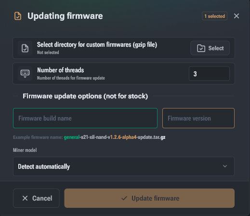Viewport: 250px width, 216px height.
Task: Click the keyboard icon next to Number of threads
Action: 25,74
